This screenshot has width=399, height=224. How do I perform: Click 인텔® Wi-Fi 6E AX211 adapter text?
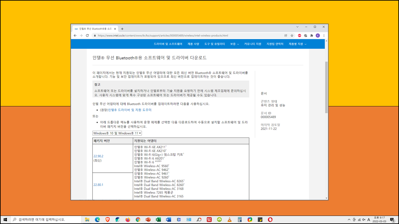coord(150,147)
